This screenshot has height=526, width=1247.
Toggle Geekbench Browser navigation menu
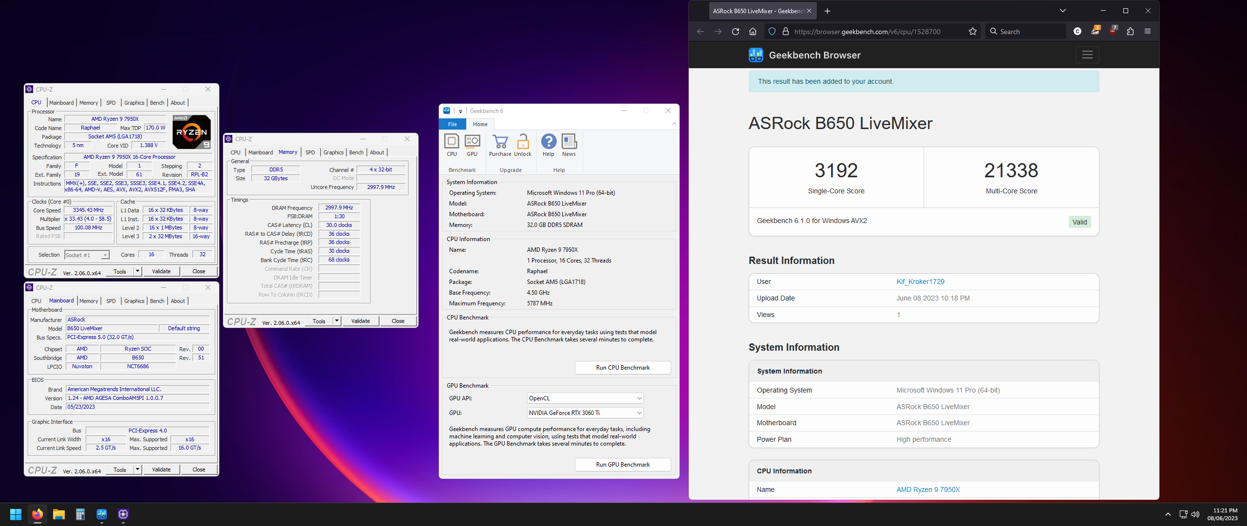[x=1087, y=55]
